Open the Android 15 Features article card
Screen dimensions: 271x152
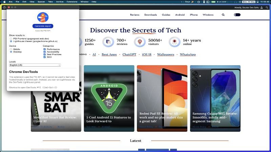point(109,98)
